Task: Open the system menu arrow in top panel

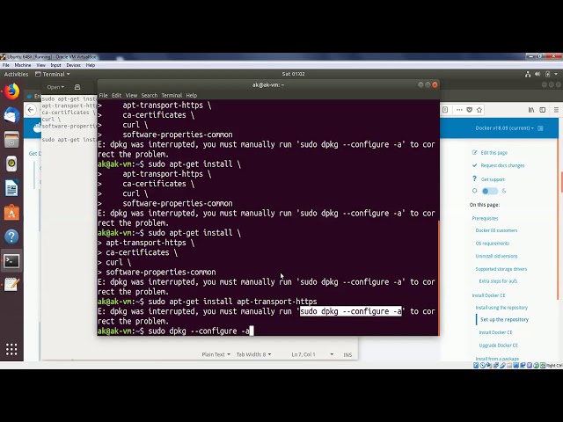Action: (x=556, y=74)
